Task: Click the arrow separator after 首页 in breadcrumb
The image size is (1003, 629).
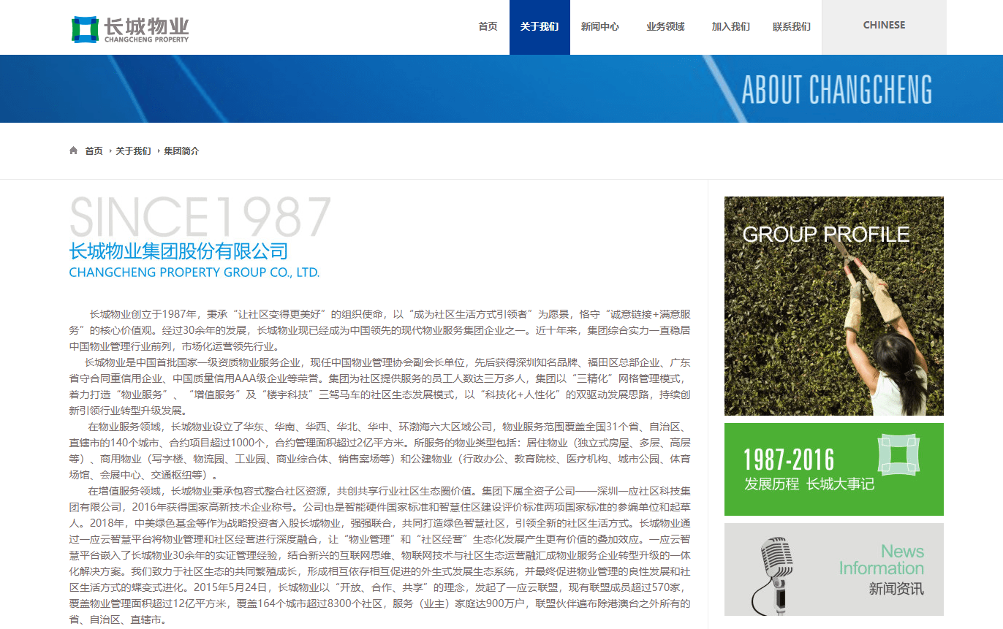Action: 109,150
